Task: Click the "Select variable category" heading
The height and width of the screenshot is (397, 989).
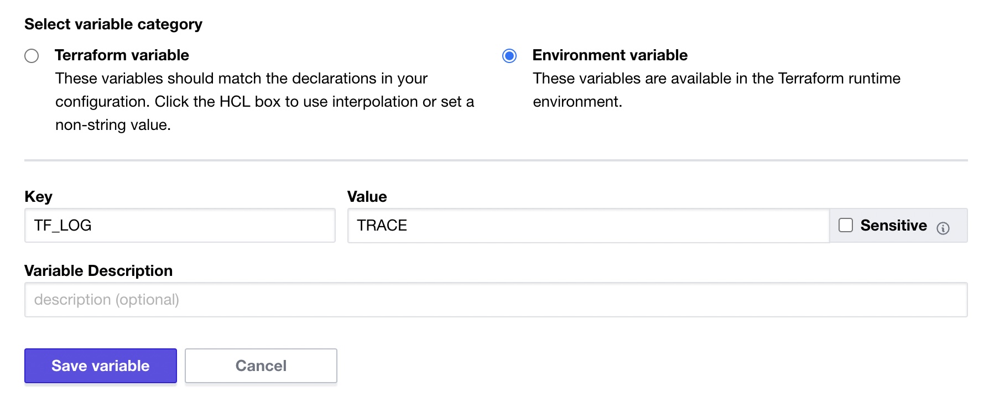Action: click(x=113, y=24)
